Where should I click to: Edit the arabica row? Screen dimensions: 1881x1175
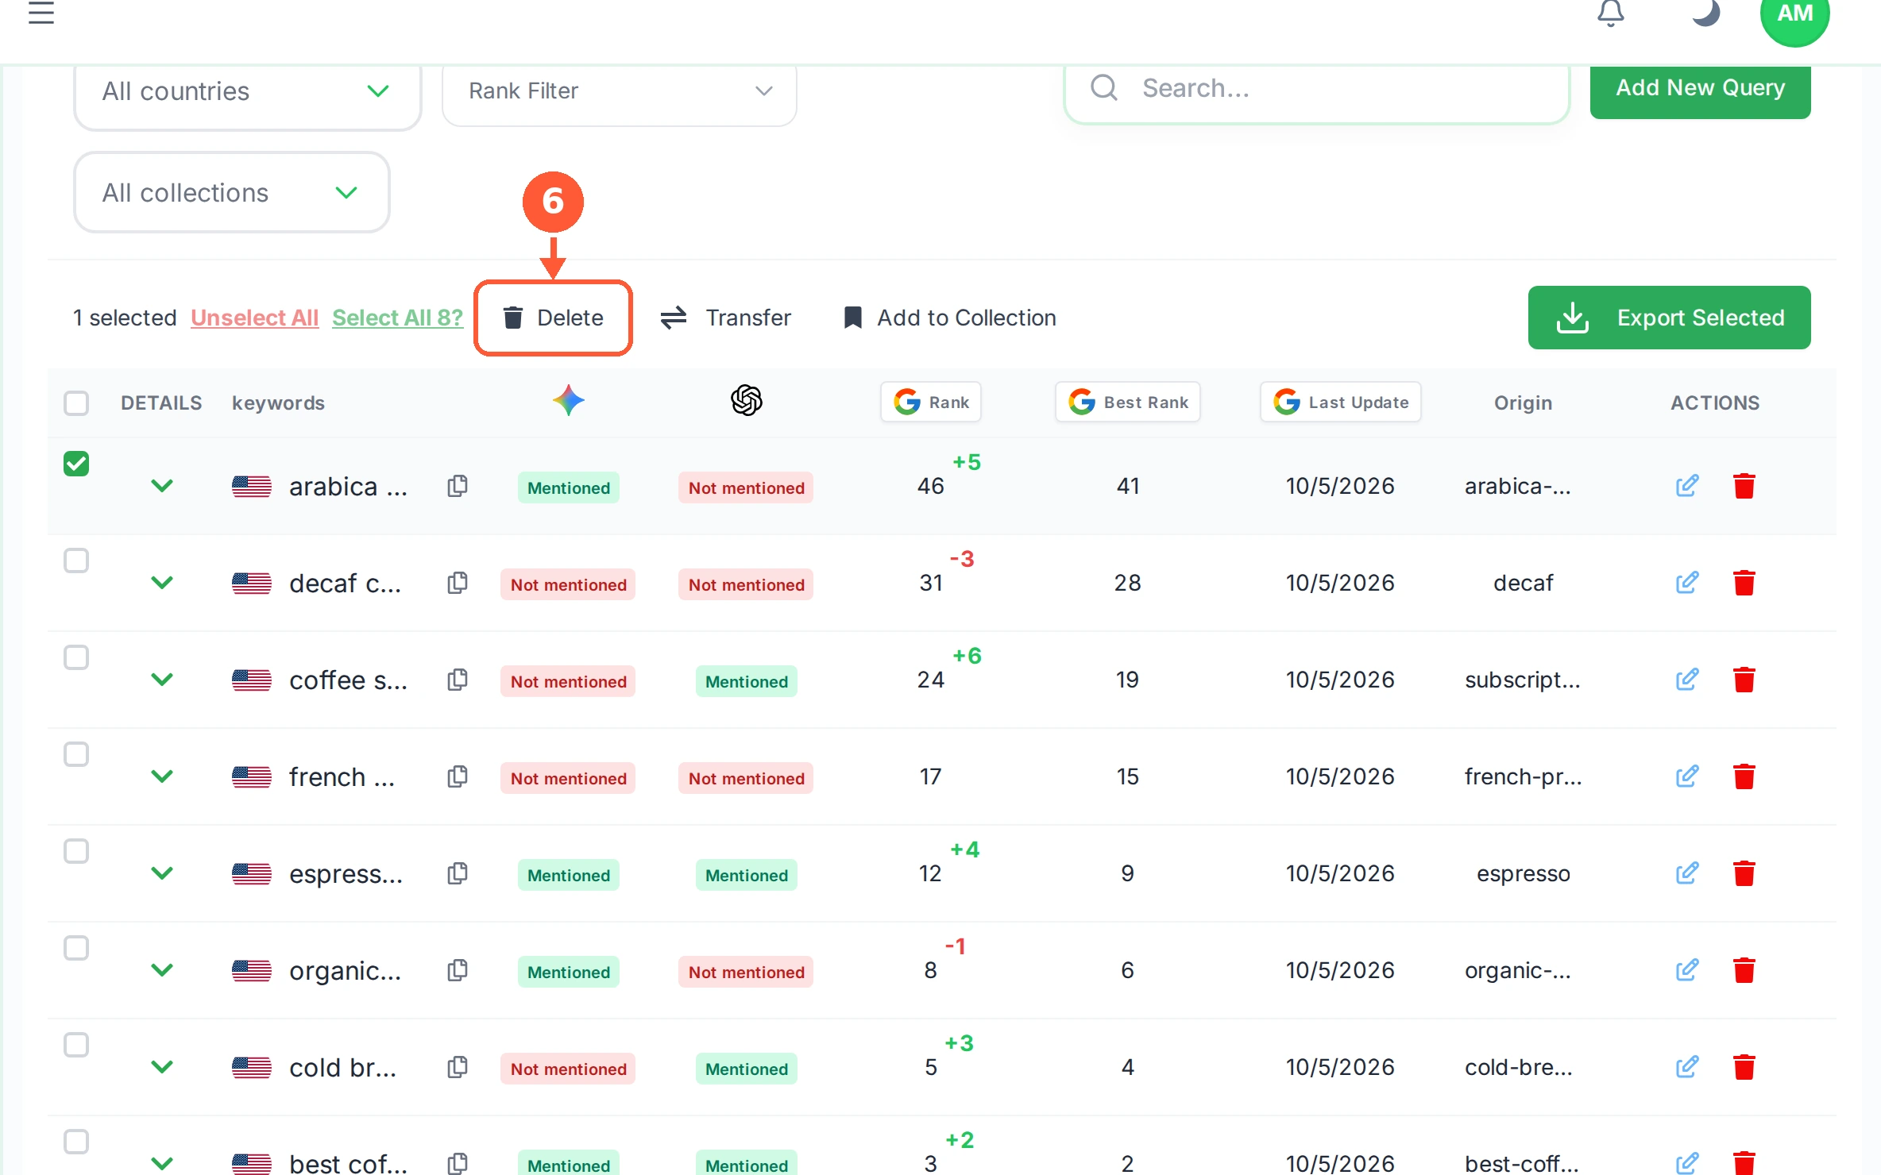click(1686, 485)
